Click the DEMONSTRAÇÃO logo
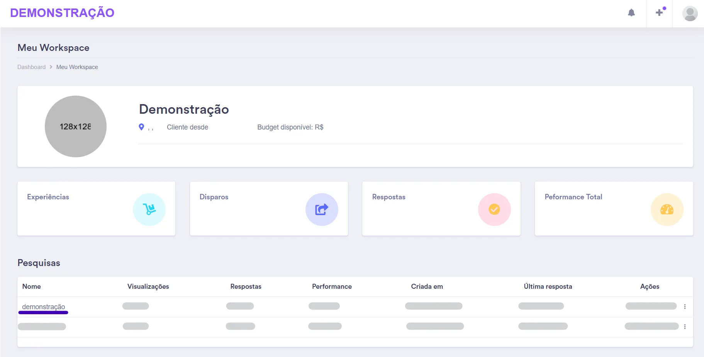This screenshot has height=357, width=704. (62, 13)
